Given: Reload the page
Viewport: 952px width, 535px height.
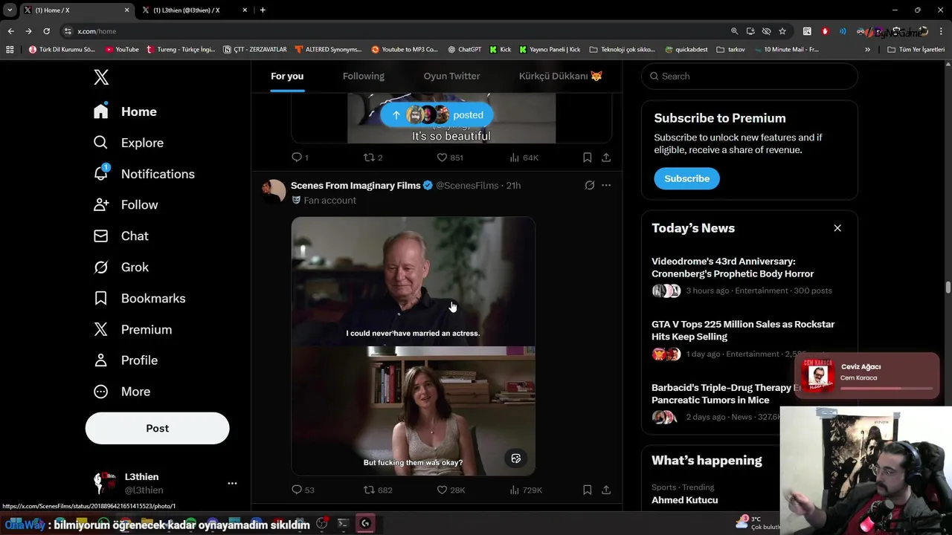Looking at the screenshot, I should coord(46,31).
